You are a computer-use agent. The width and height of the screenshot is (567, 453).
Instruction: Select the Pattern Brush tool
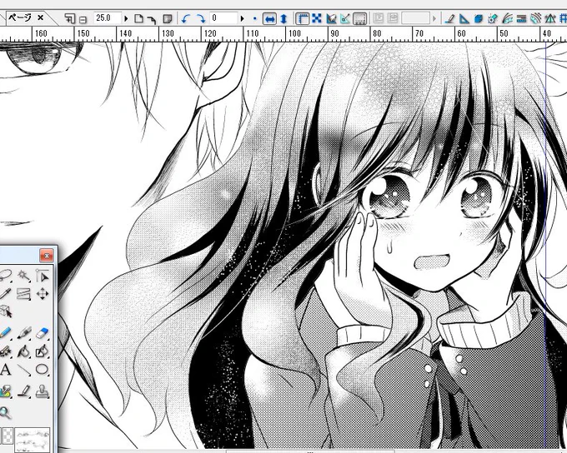(5, 391)
